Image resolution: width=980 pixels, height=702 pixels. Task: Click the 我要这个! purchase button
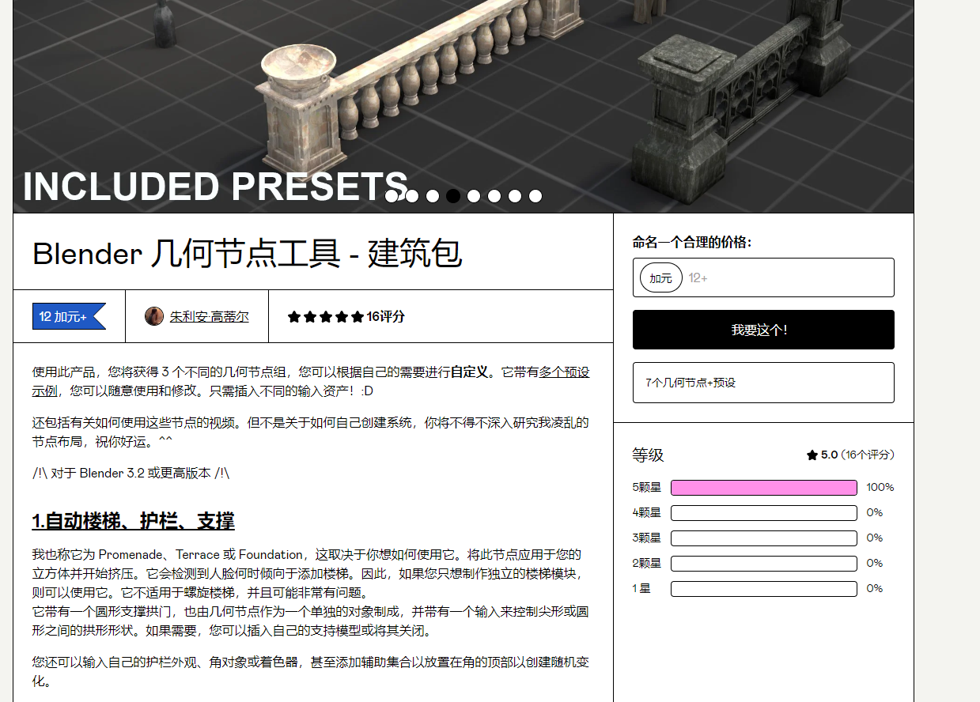(763, 330)
